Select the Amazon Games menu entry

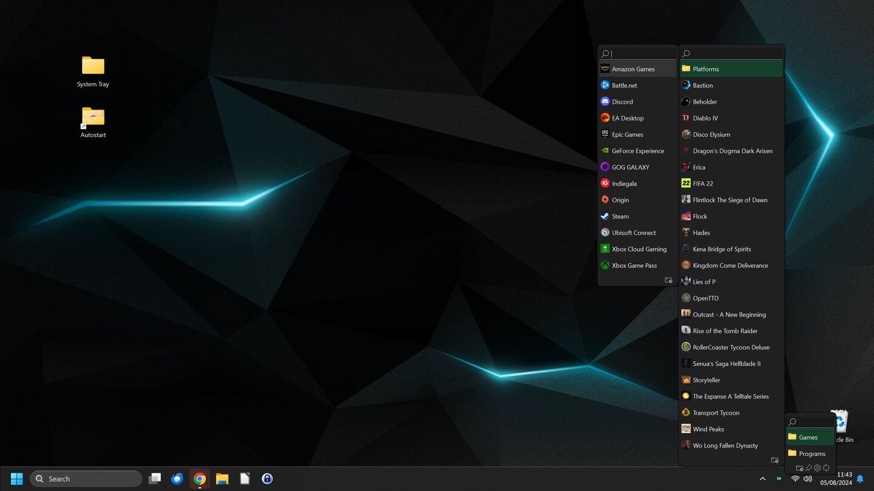point(632,68)
